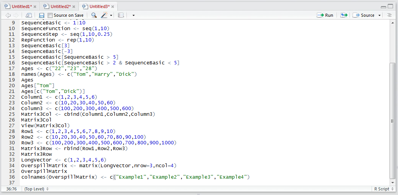Click Ages["Tom"] on line 20
The width and height of the screenshot is (398, 195).
[x=38, y=86]
